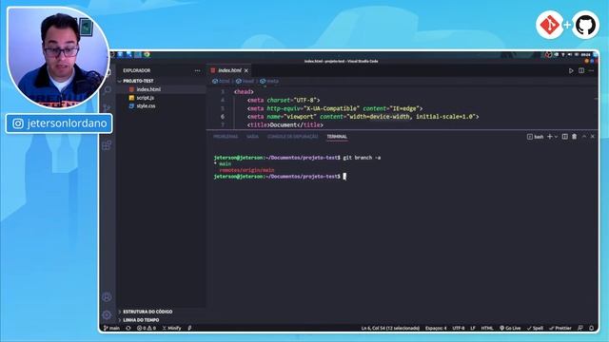Change LF end of line sequence
The image size is (609, 342).
(x=473, y=328)
